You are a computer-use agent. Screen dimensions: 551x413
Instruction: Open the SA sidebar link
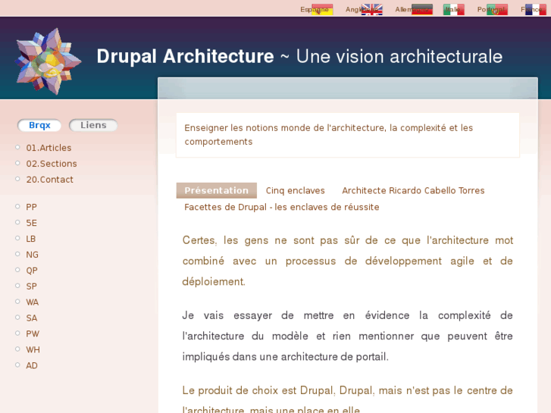pos(31,318)
